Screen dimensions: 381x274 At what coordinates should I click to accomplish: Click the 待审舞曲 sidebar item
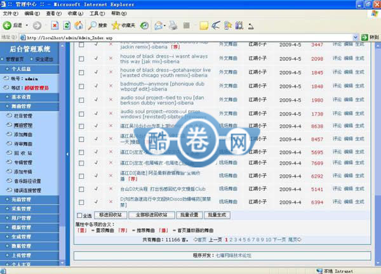coord(23,144)
